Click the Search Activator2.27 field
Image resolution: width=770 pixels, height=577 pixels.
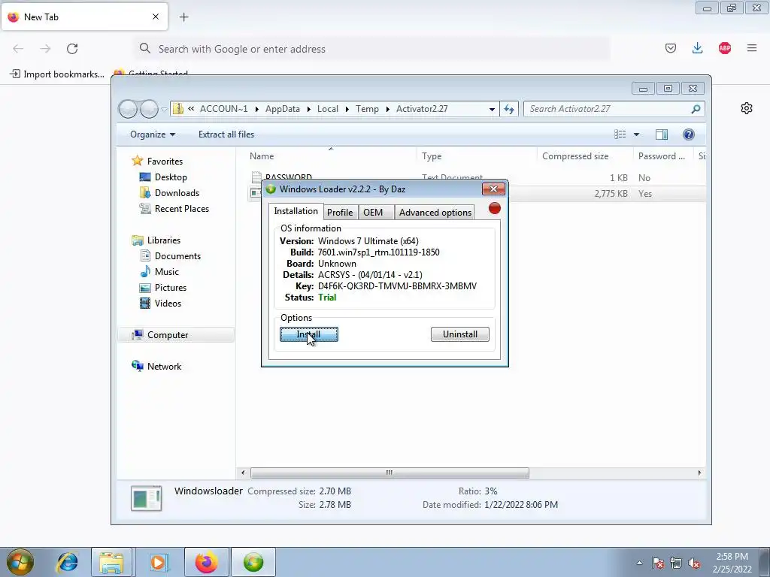pos(614,109)
